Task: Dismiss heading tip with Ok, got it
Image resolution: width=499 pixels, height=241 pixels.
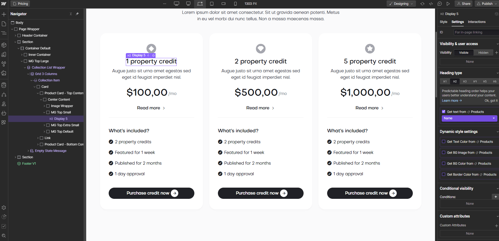Action: click(491, 101)
